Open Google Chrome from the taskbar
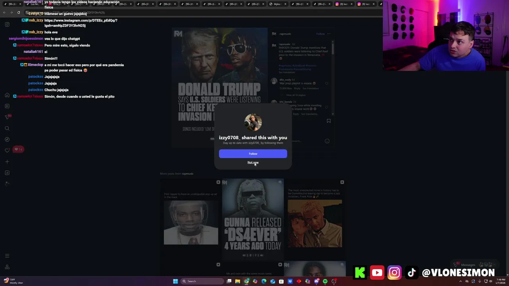This screenshot has height=286, width=509. (246, 281)
